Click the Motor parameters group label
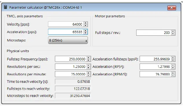 [110, 16]
